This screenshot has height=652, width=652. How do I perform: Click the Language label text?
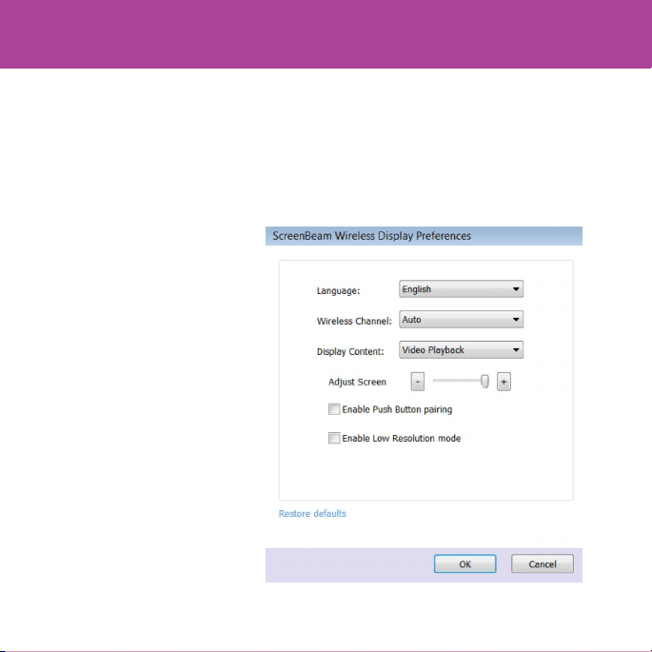coord(338,290)
